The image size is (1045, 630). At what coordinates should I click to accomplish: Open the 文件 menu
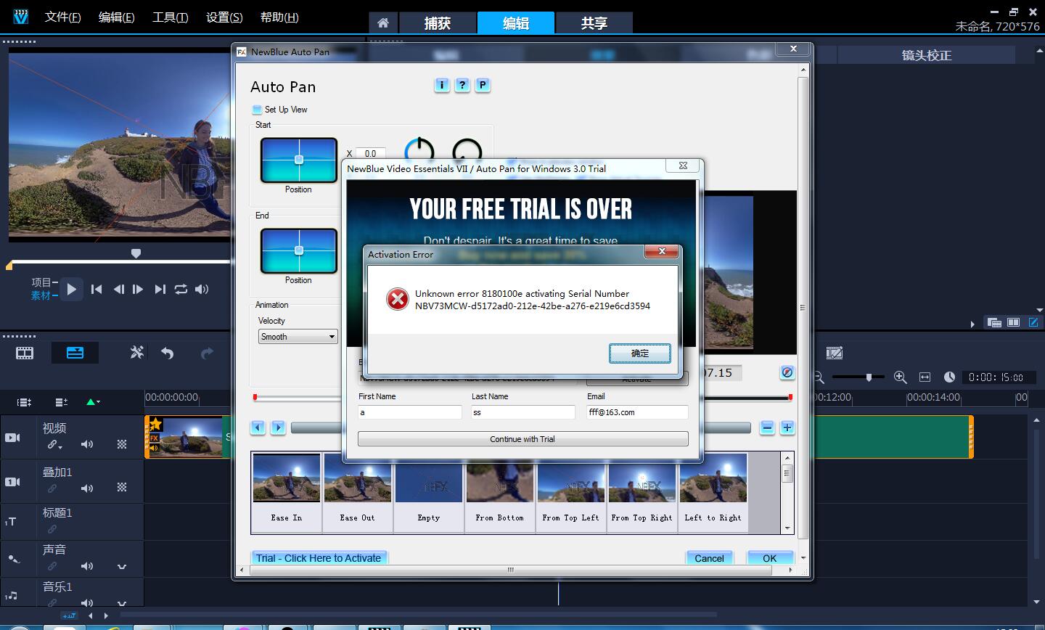click(x=62, y=17)
